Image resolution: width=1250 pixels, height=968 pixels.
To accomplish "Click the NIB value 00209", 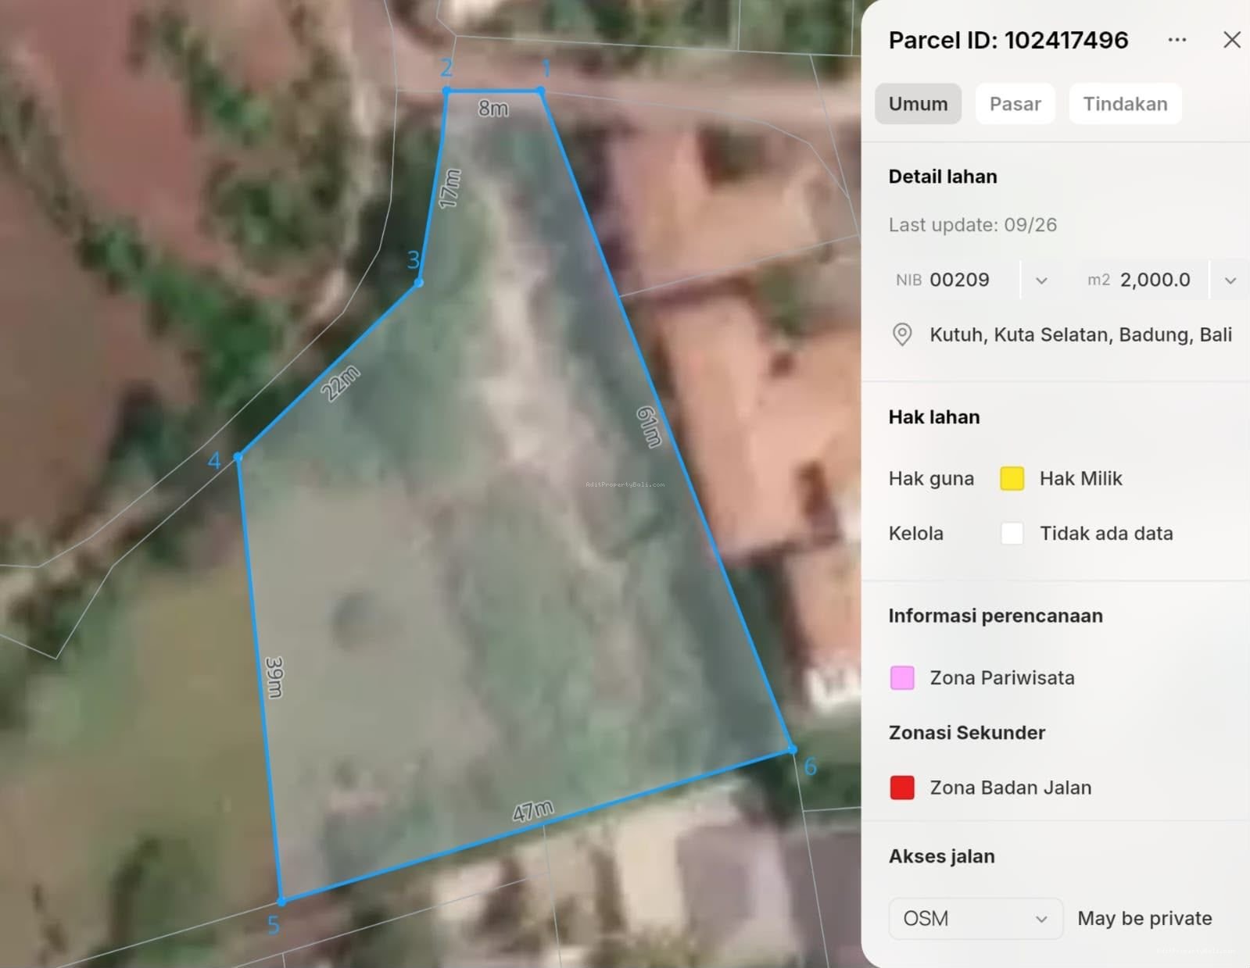I will (959, 280).
